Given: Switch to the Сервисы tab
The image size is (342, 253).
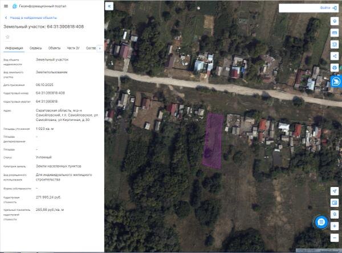Looking at the screenshot, I should 35,48.
